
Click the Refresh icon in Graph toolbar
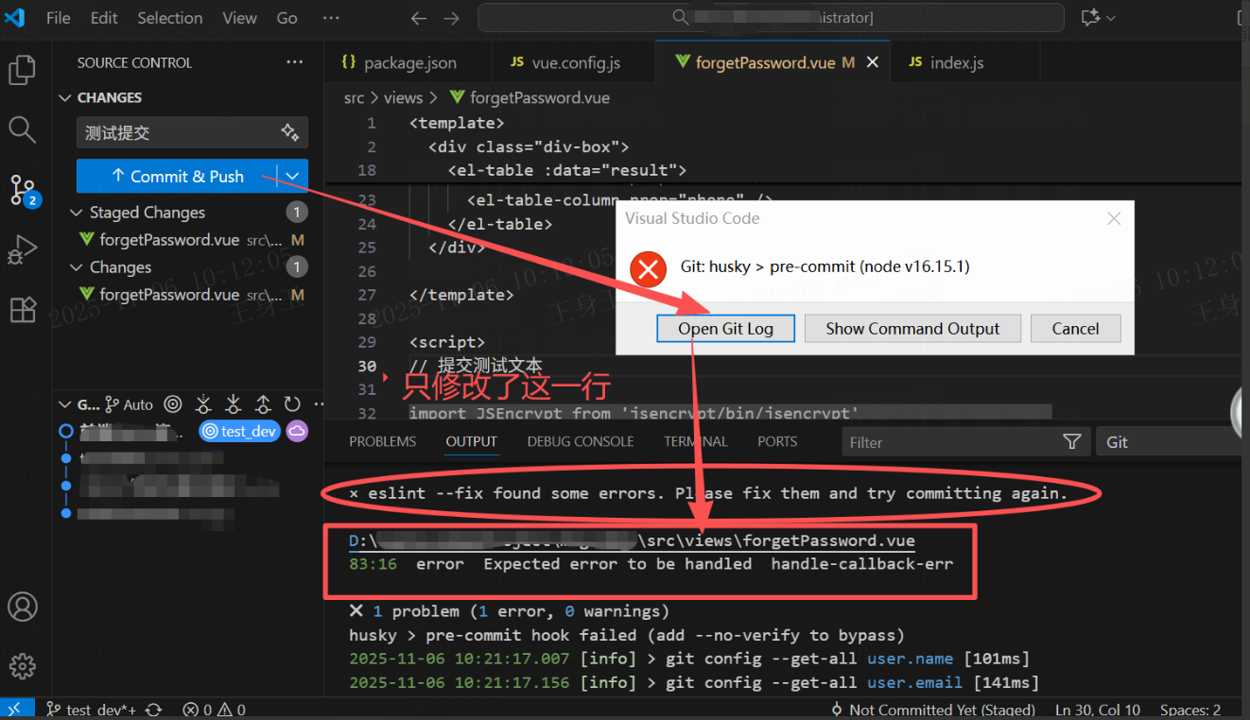pyautogui.click(x=293, y=404)
